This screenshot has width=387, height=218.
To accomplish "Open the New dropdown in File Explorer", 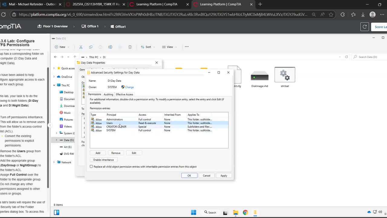I will click(62, 47).
